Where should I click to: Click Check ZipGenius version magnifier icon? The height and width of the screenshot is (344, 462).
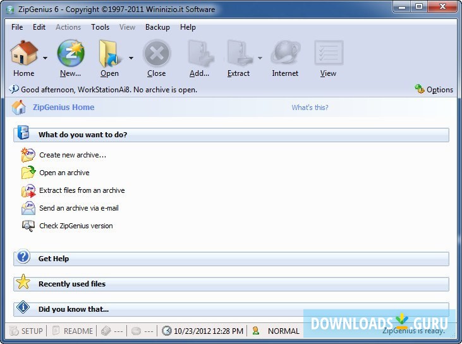[x=28, y=226]
